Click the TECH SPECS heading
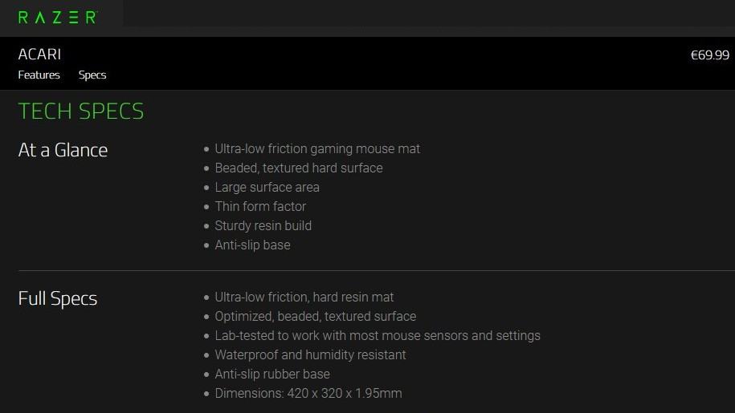The height and width of the screenshot is (413, 735). pyautogui.click(x=80, y=111)
